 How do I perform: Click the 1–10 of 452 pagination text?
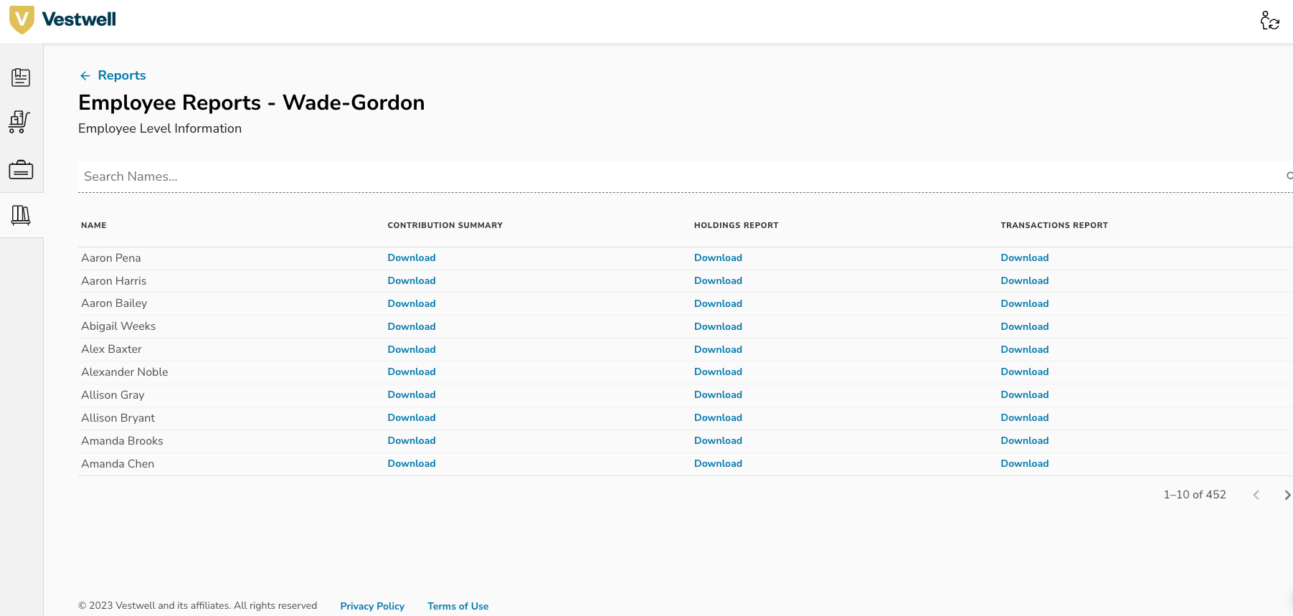click(1195, 495)
